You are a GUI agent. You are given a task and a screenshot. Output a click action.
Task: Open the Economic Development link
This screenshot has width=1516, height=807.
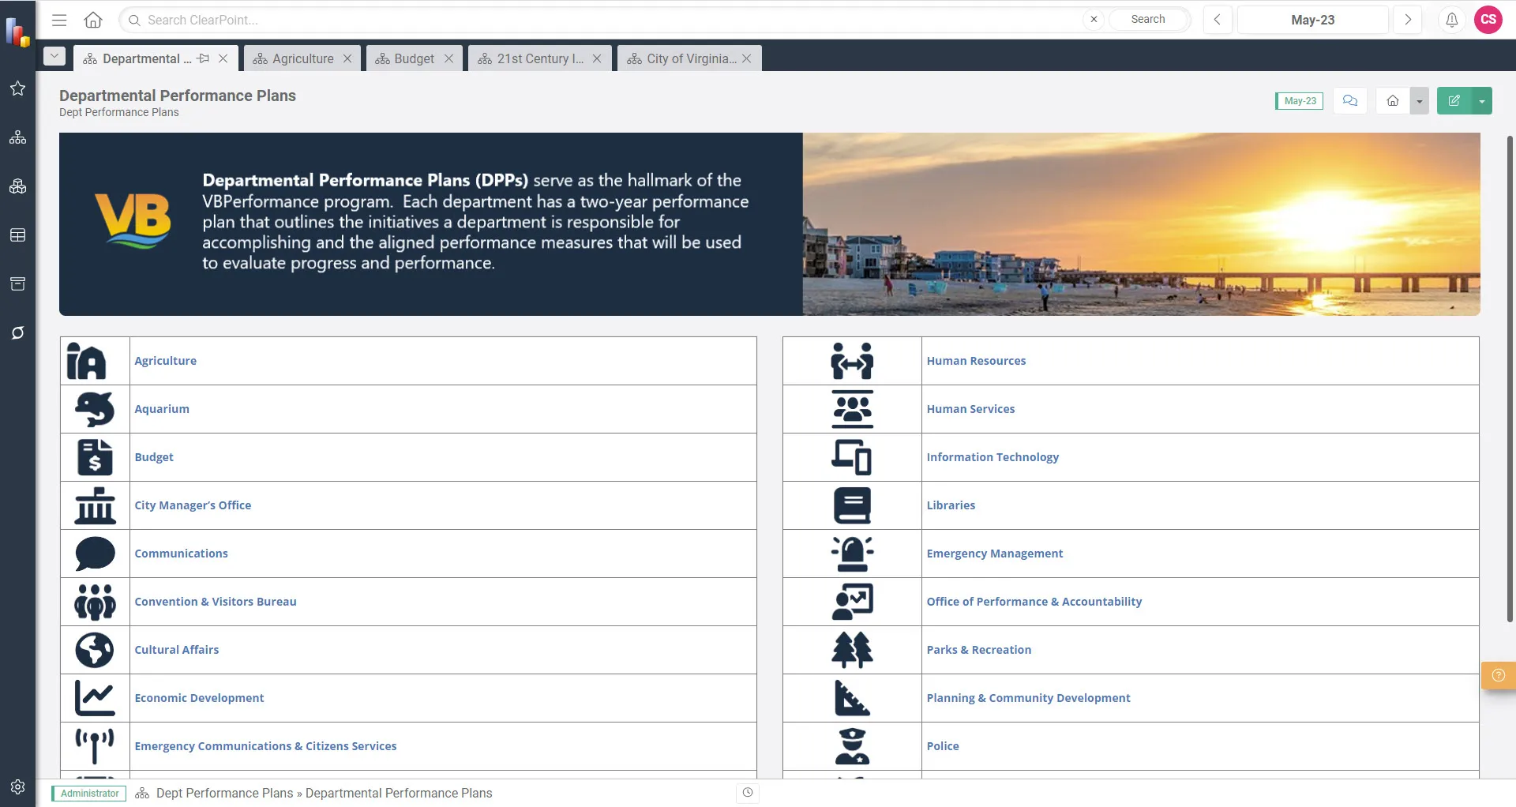coord(199,698)
